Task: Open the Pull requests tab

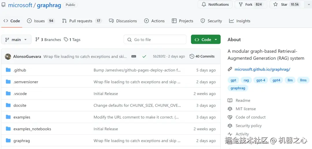Action: 82,21
